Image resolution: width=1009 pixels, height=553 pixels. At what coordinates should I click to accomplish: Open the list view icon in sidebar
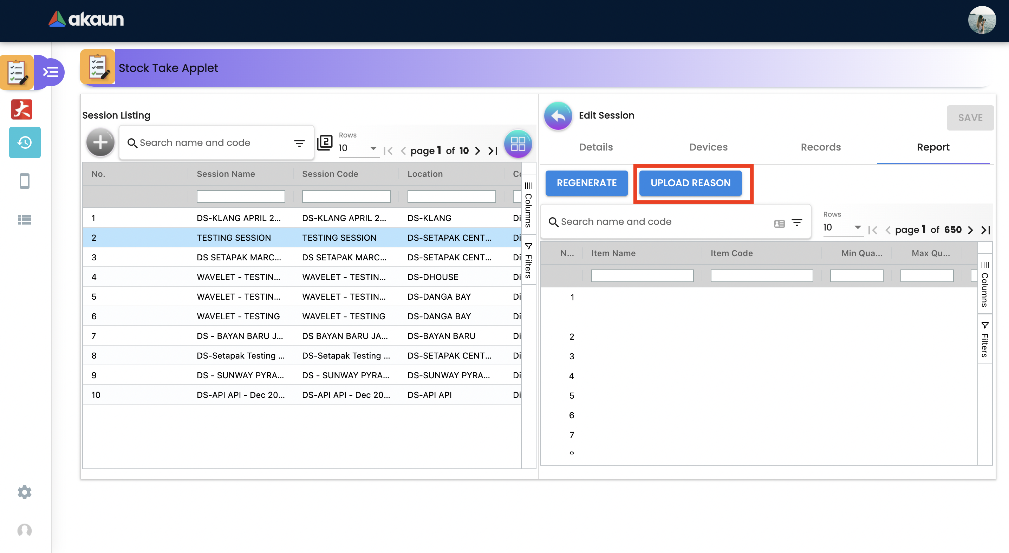[25, 220]
